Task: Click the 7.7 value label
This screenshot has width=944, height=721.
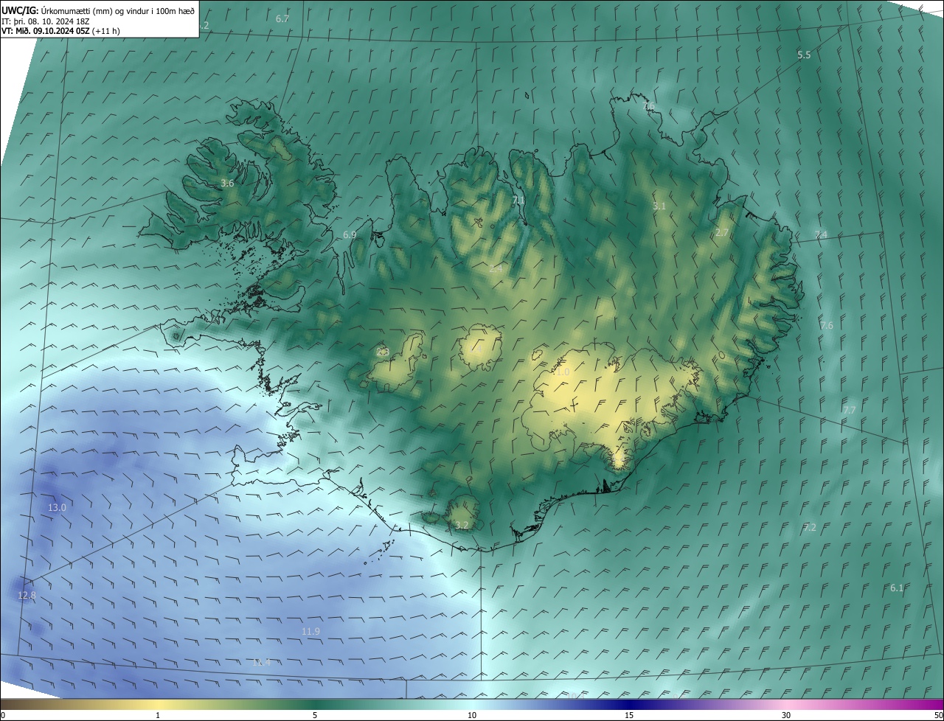Action: (x=850, y=410)
